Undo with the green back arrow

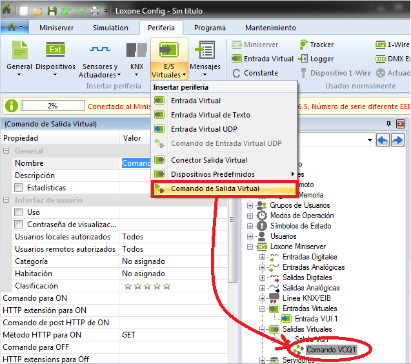click(x=66, y=11)
